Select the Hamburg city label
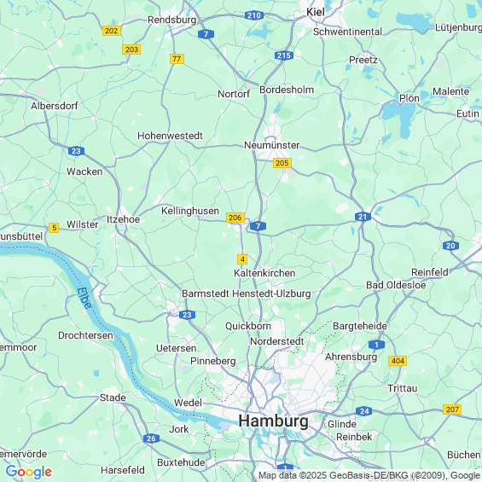The width and height of the screenshot is (482, 482). click(x=273, y=421)
